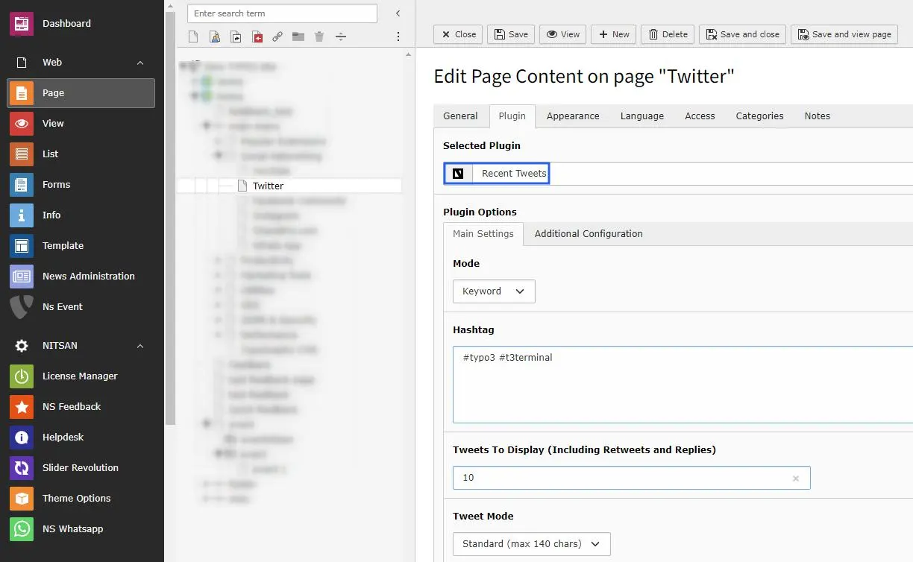Click the shortcut page icon in tree toolbar
This screenshot has height=562, width=913.
click(236, 37)
